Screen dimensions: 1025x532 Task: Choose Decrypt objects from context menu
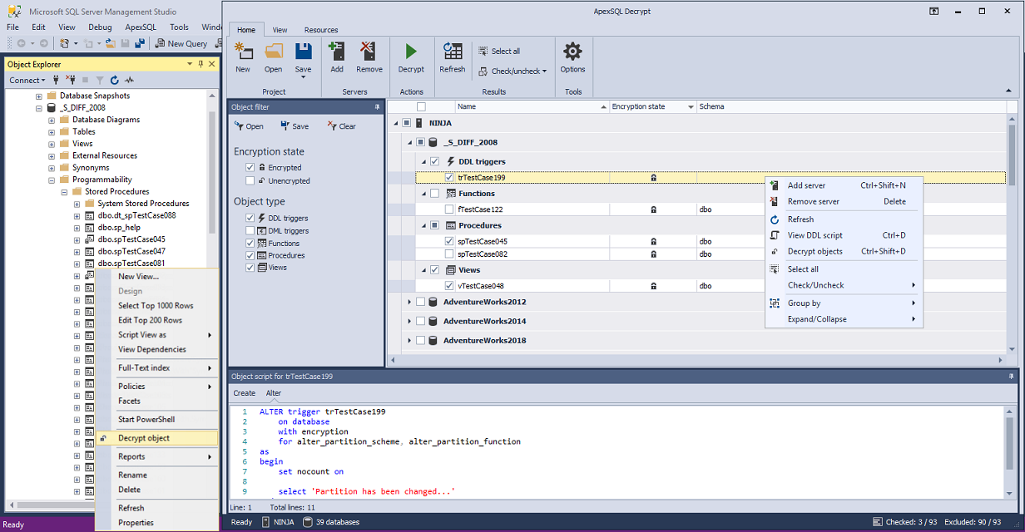[x=815, y=252]
